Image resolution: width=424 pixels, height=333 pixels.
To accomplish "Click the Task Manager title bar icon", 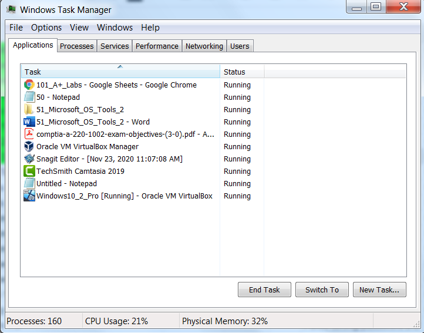I will tap(11, 9).
